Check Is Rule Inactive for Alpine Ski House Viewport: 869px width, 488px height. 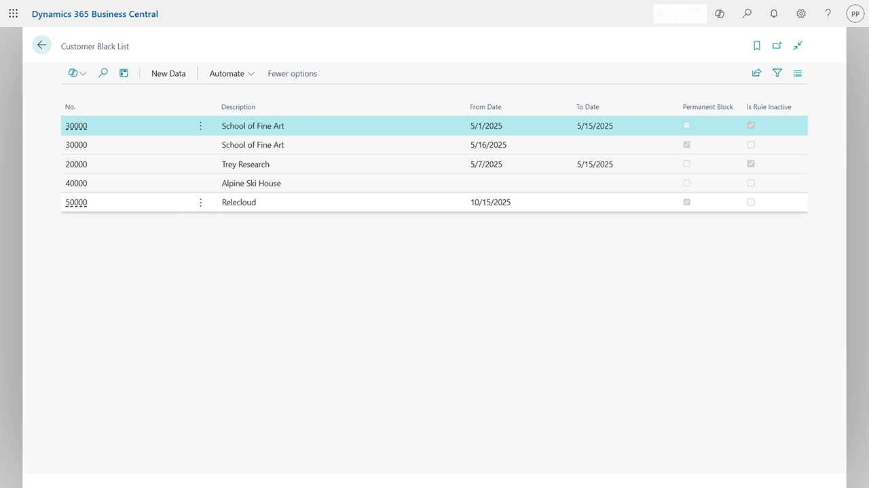(x=750, y=182)
